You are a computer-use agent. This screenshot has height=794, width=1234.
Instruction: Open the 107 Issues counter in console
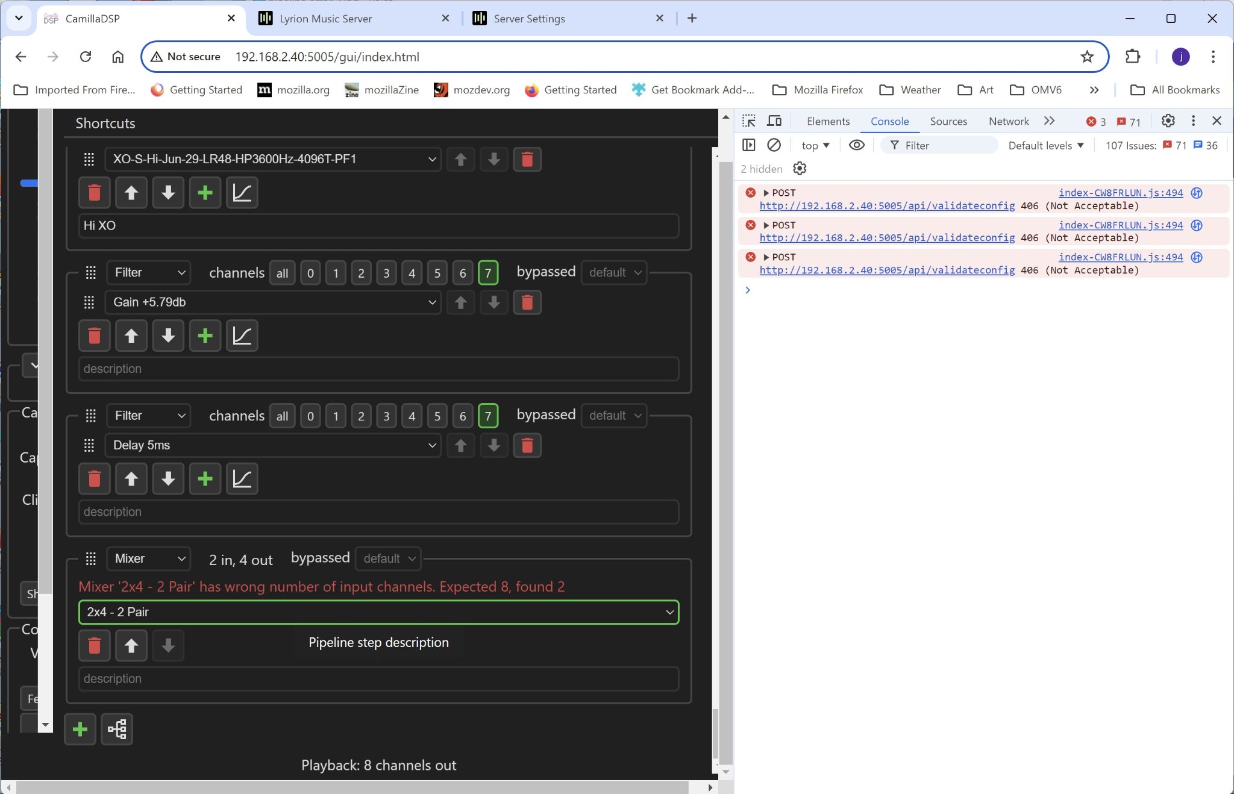pos(1161,145)
